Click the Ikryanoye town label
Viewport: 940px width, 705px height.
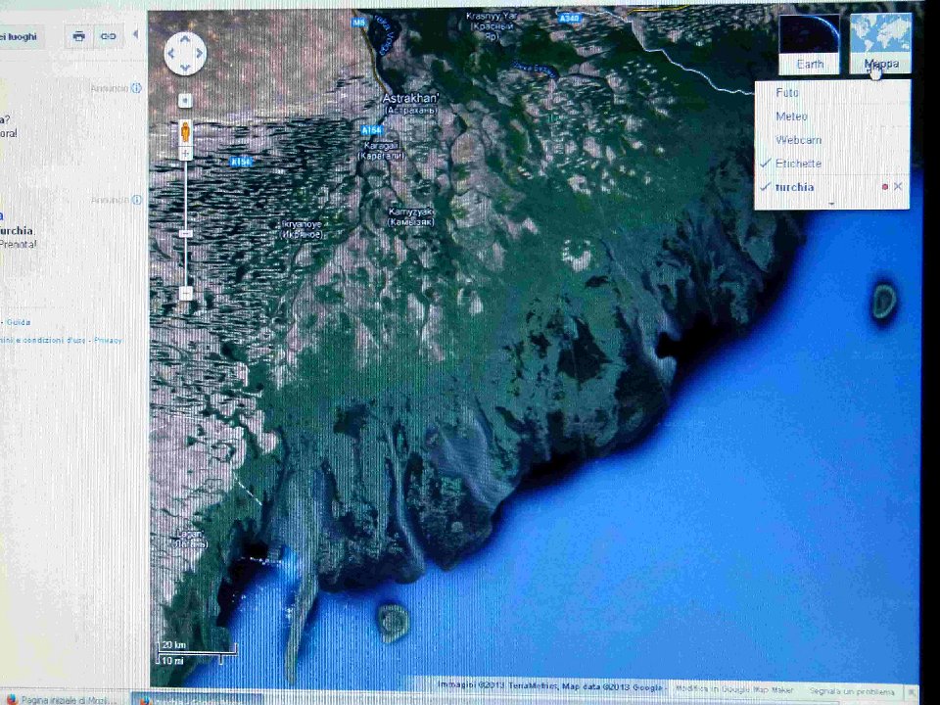[302, 229]
